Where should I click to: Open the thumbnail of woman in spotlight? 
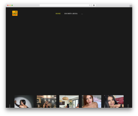point(24,101)
